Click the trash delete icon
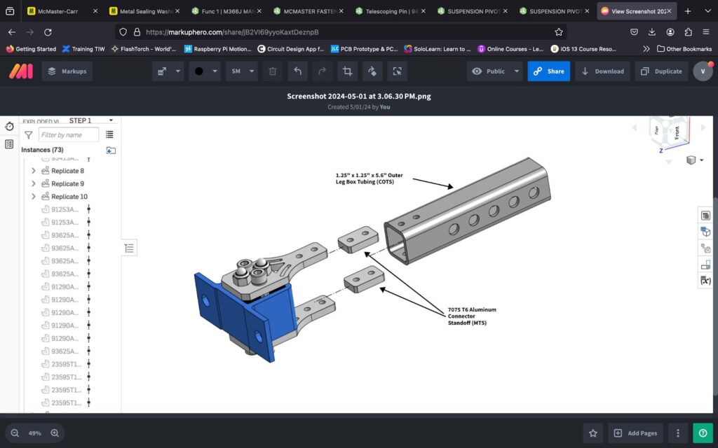718x448 pixels. tap(273, 71)
